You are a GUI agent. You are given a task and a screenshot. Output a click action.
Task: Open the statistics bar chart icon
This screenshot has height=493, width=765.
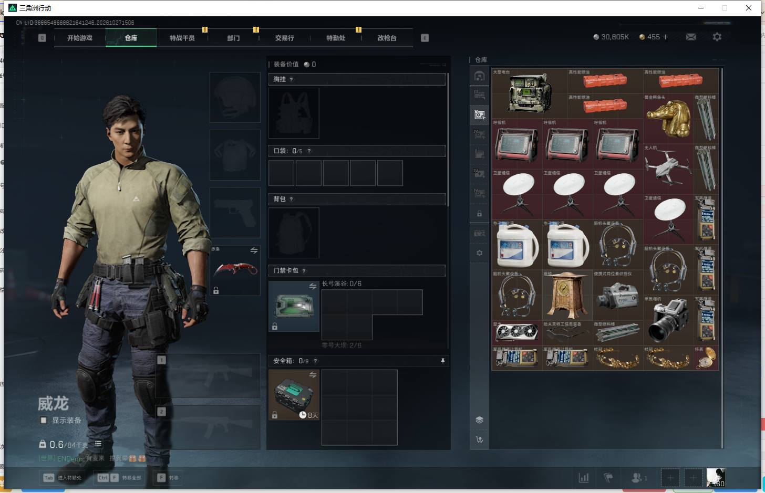tap(583, 478)
